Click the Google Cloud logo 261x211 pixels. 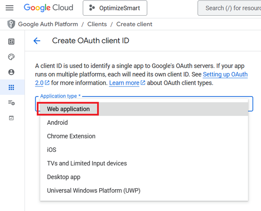48,8
